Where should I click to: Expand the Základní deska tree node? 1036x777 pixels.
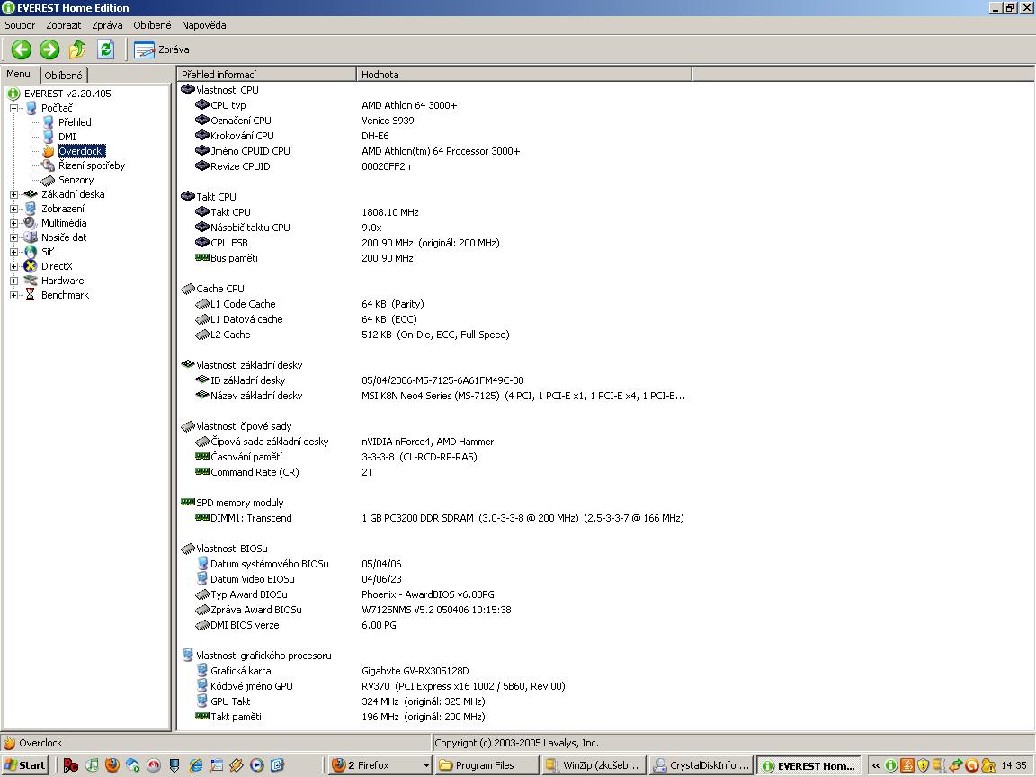point(13,194)
